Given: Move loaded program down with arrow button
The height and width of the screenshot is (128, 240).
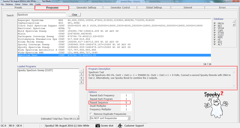Looking at the screenshot, I should [81, 82].
